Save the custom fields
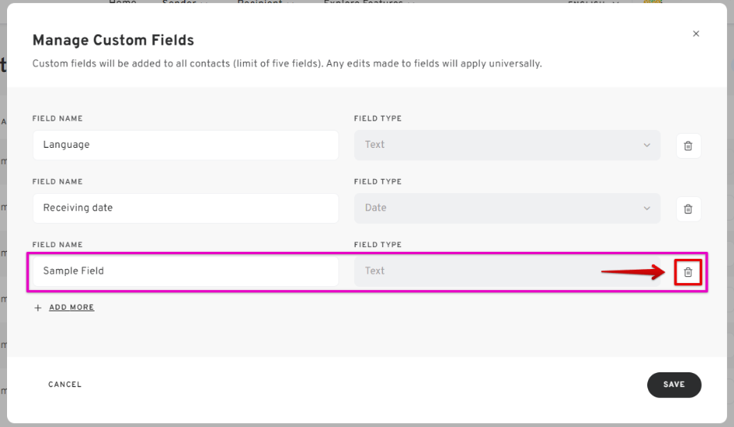734x427 pixels. [x=674, y=385]
